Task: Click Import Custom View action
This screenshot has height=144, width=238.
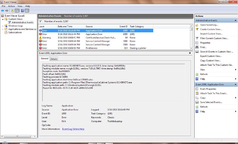Action: pyautogui.click(x=211, y=34)
